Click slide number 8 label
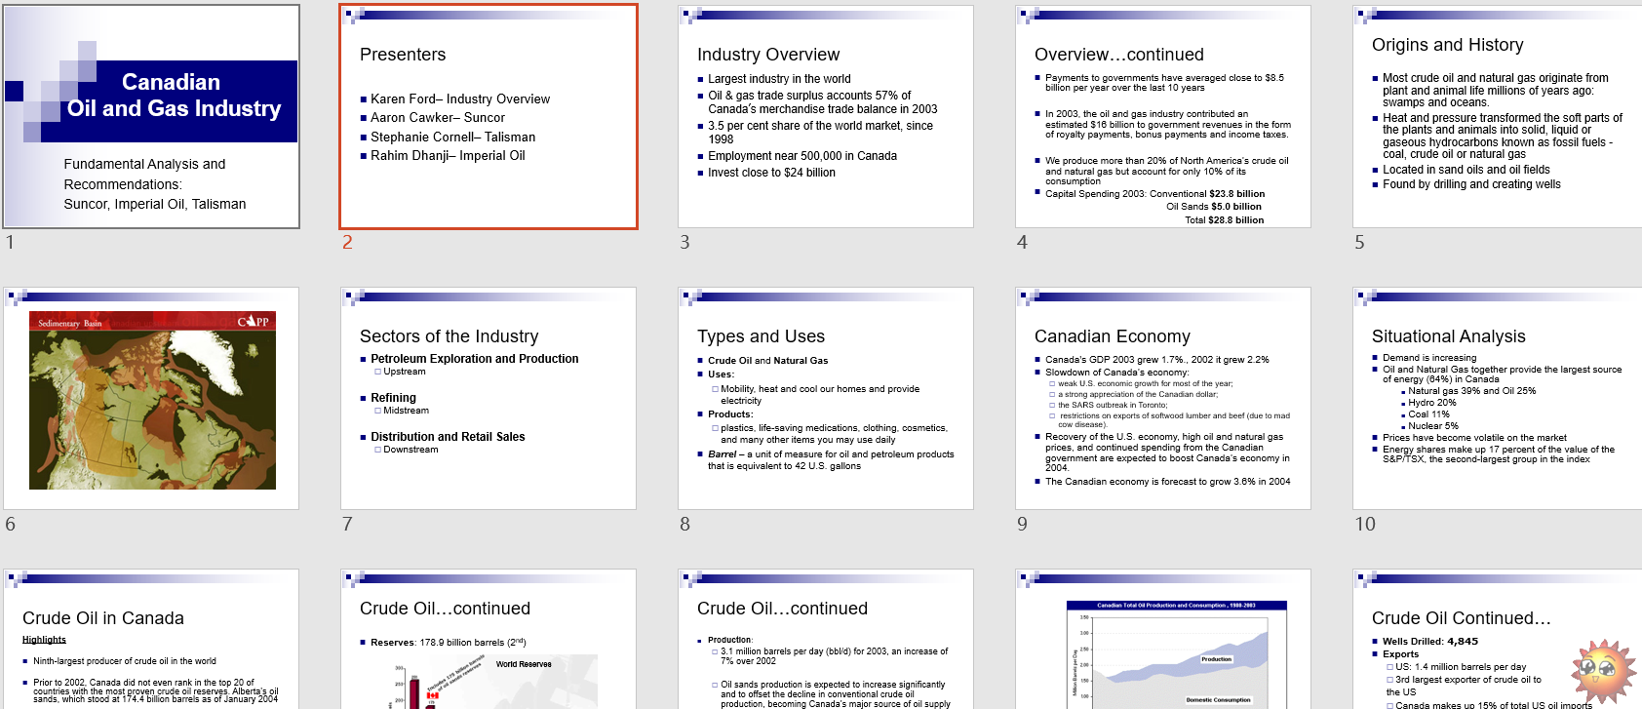 [x=684, y=524]
